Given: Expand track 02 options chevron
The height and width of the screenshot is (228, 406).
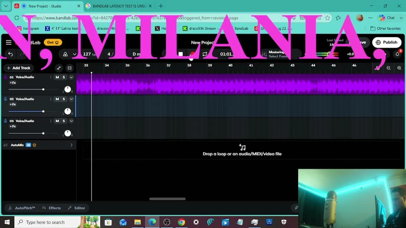Looking at the screenshot, I should [x=71, y=99].
